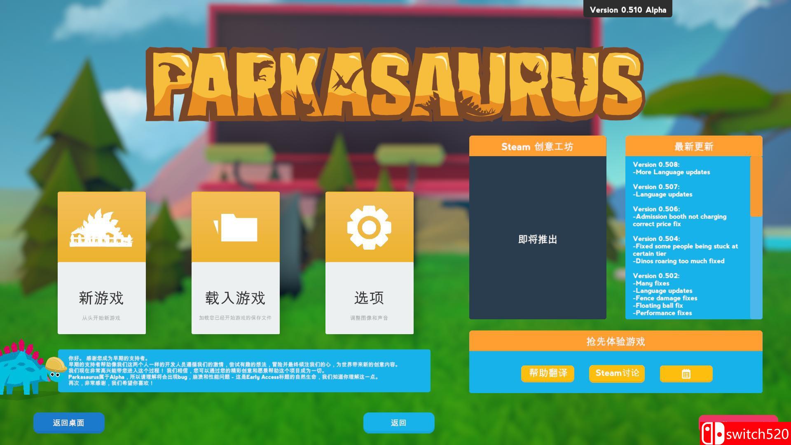The width and height of the screenshot is (791, 445).
Task: Open the Steam讨论 discussions link
Action: click(617, 373)
